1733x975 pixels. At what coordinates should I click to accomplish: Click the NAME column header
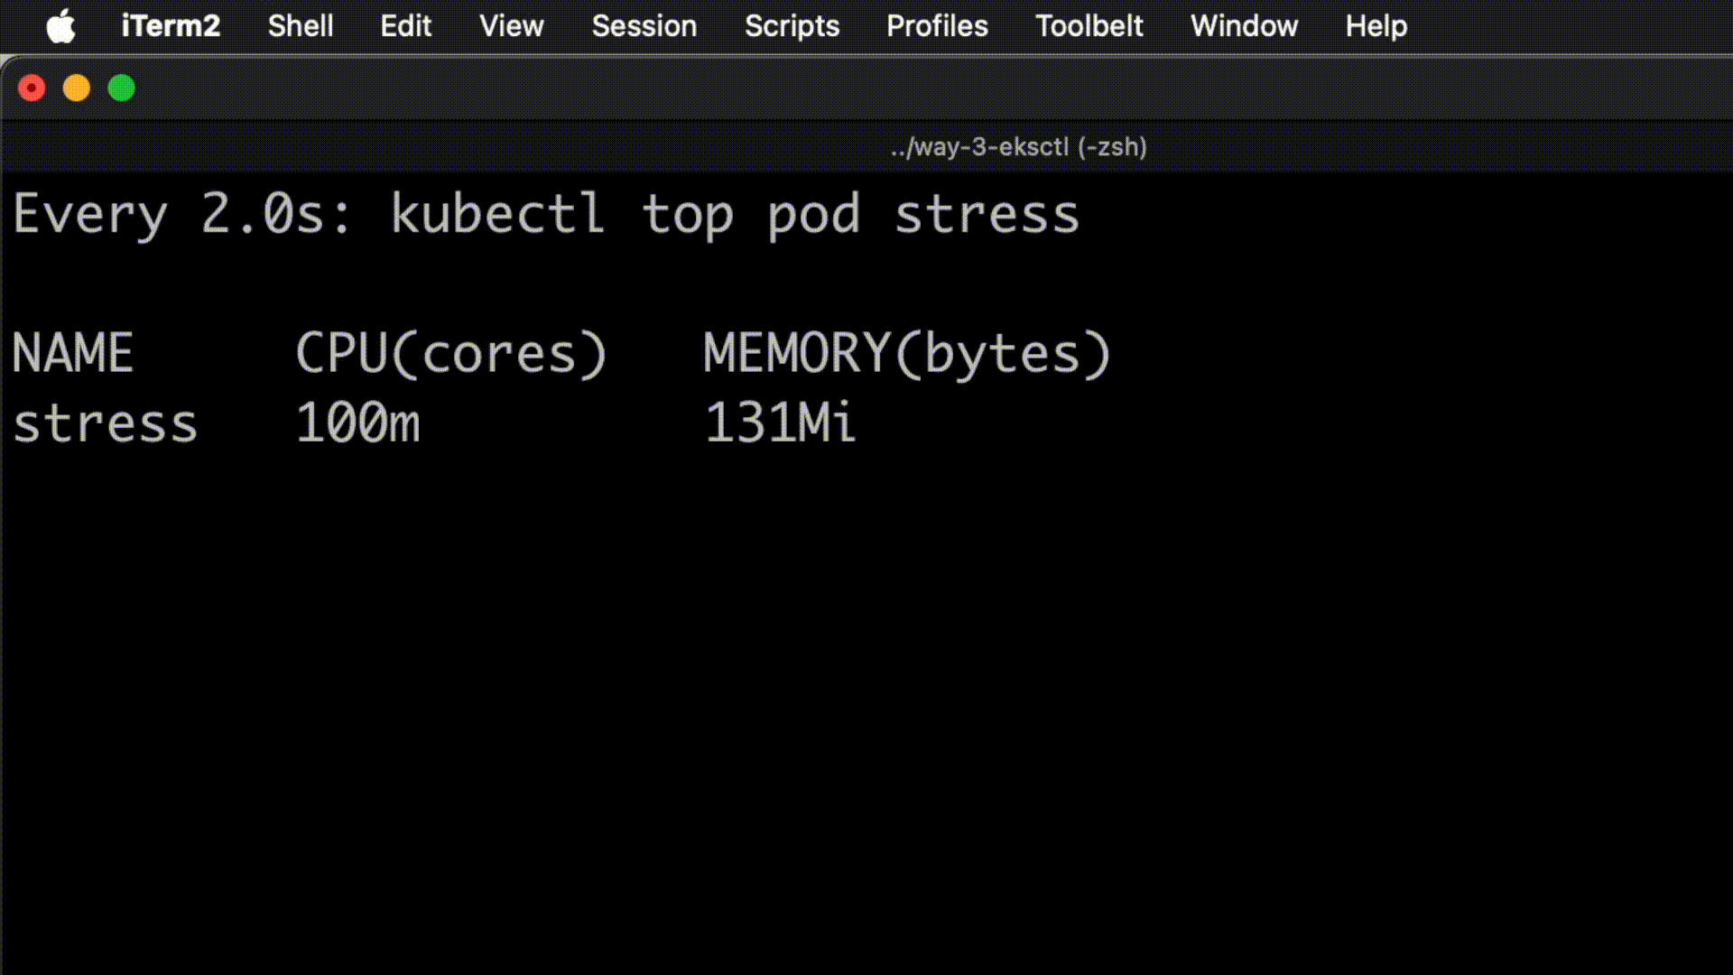[x=73, y=353]
